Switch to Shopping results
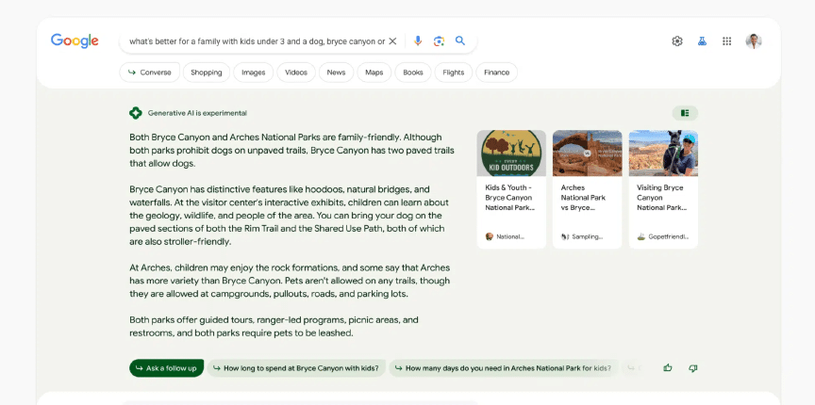Screen dimensions: 815x405 click(x=206, y=73)
